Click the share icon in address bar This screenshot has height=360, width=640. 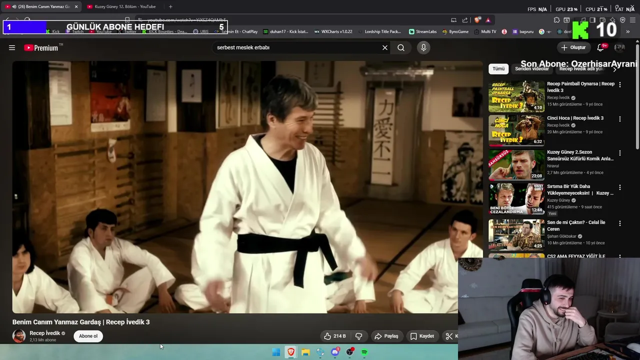click(x=465, y=20)
